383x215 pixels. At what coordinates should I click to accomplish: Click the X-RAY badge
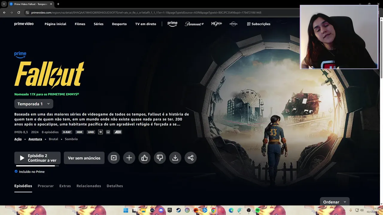pyautogui.click(x=67, y=132)
